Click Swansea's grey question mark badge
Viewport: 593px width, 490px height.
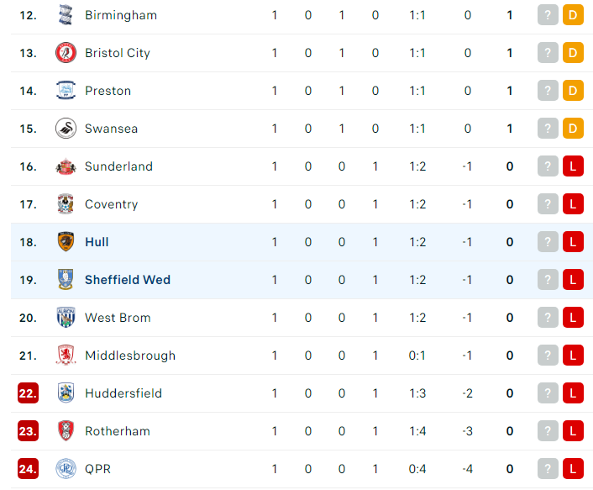(548, 129)
